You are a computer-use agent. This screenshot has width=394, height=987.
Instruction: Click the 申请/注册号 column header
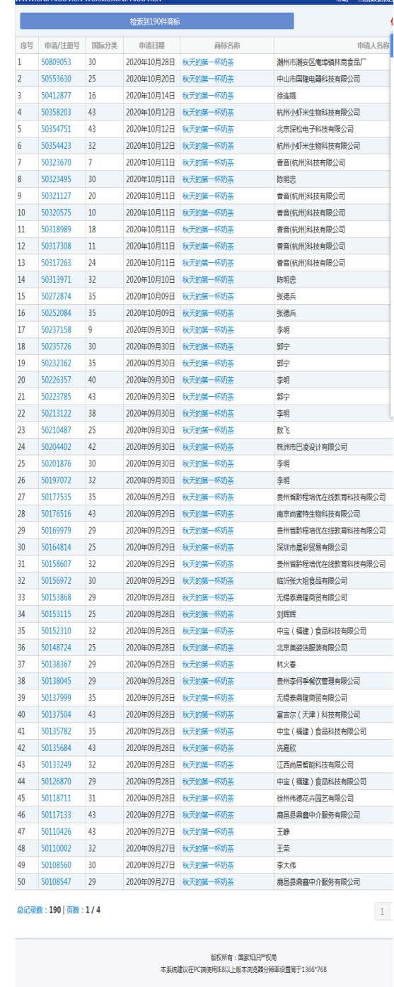coord(62,45)
